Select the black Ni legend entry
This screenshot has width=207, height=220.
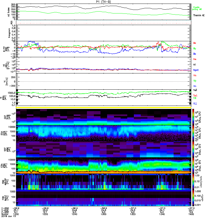194,65
